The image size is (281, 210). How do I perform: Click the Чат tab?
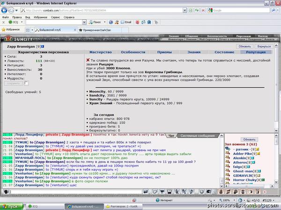pyautogui.click(x=171, y=136)
